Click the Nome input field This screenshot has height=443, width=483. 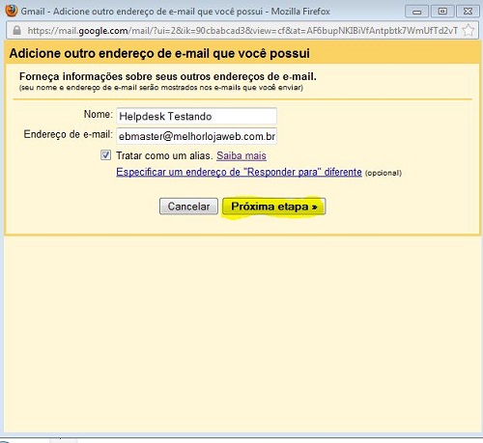196,116
